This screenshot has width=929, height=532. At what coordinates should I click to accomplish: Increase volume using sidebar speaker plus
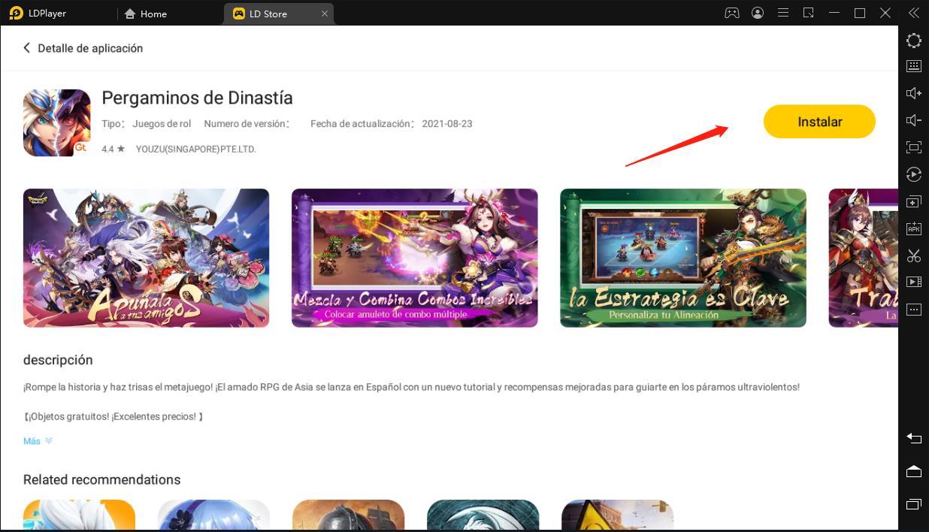[x=914, y=93]
